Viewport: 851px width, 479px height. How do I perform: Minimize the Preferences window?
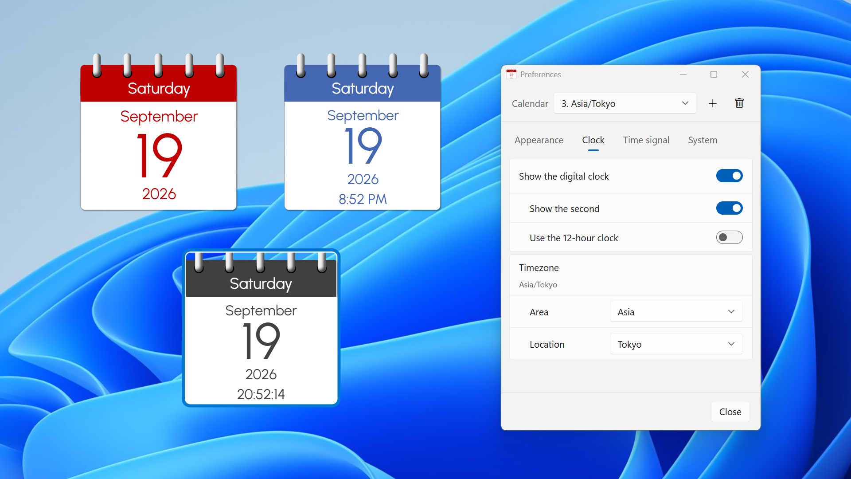[683, 75]
